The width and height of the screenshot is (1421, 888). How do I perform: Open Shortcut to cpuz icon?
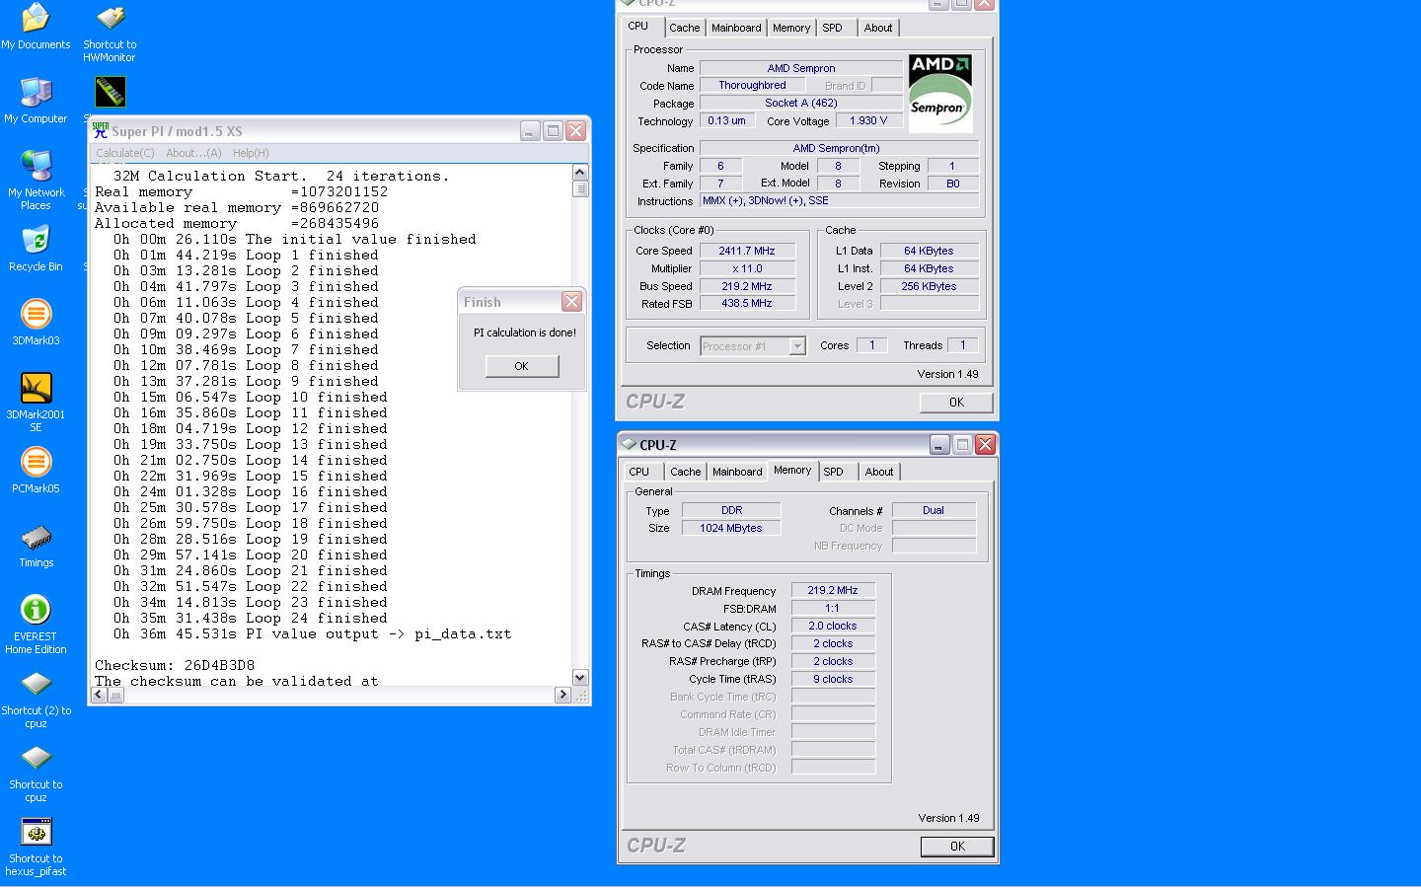[x=36, y=773]
